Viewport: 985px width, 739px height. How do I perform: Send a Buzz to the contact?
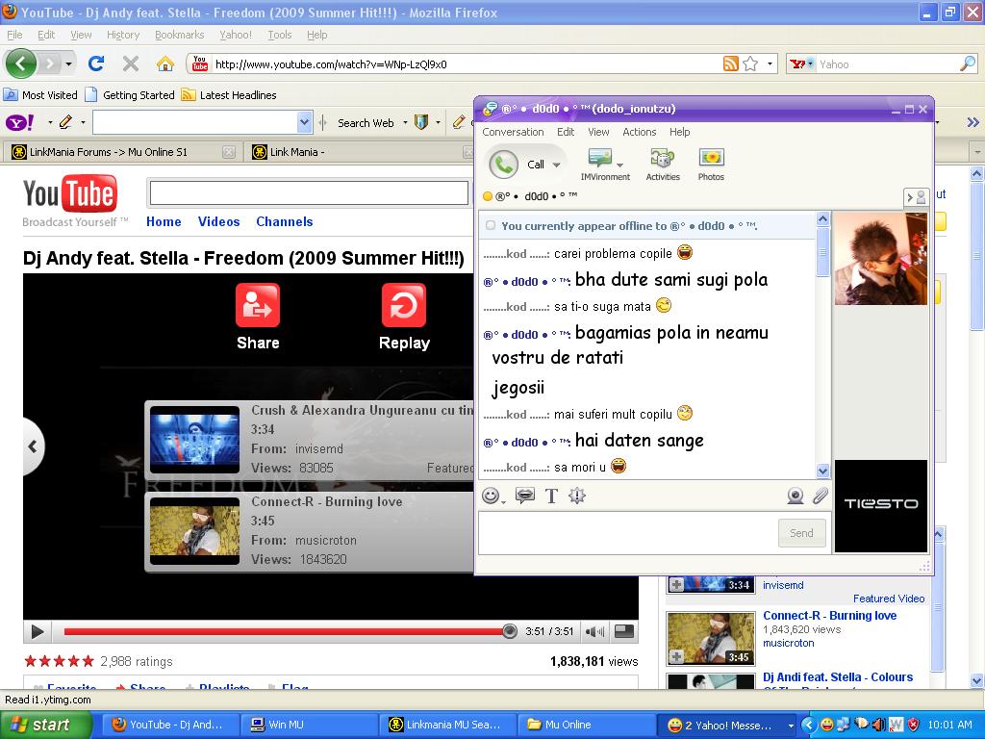pyautogui.click(x=577, y=496)
